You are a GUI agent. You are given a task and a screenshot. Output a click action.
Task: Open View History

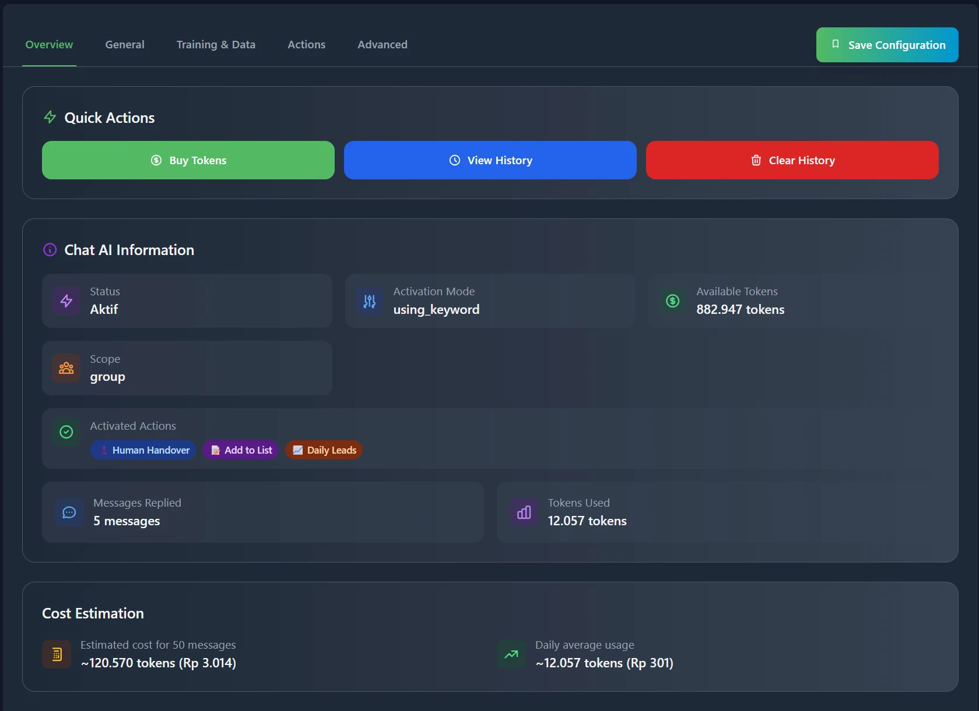490,160
